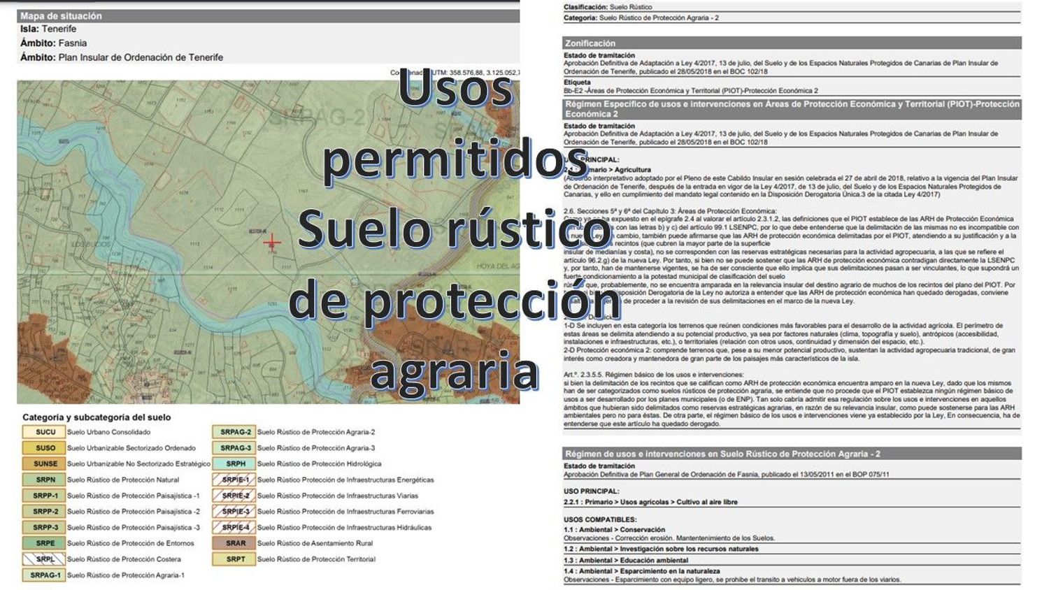Select the SRPP-1 legend swatch
This screenshot has width=1049, height=590.
click(x=44, y=496)
